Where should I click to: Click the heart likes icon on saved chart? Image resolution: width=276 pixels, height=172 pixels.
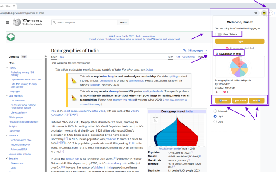click(224, 92)
